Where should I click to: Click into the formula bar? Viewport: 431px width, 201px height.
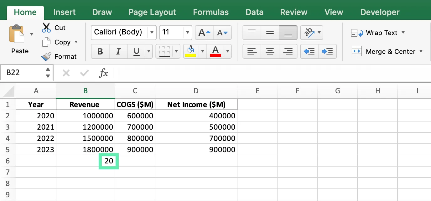(x=272, y=73)
